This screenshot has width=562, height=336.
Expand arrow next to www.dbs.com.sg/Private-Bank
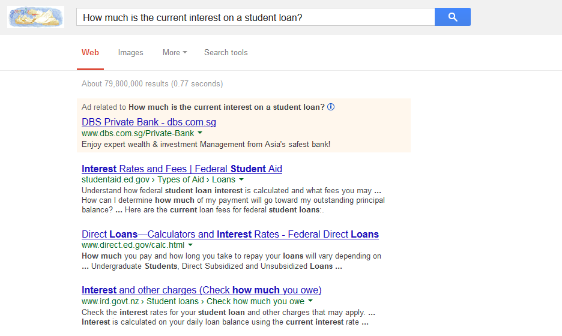pyautogui.click(x=200, y=133)
